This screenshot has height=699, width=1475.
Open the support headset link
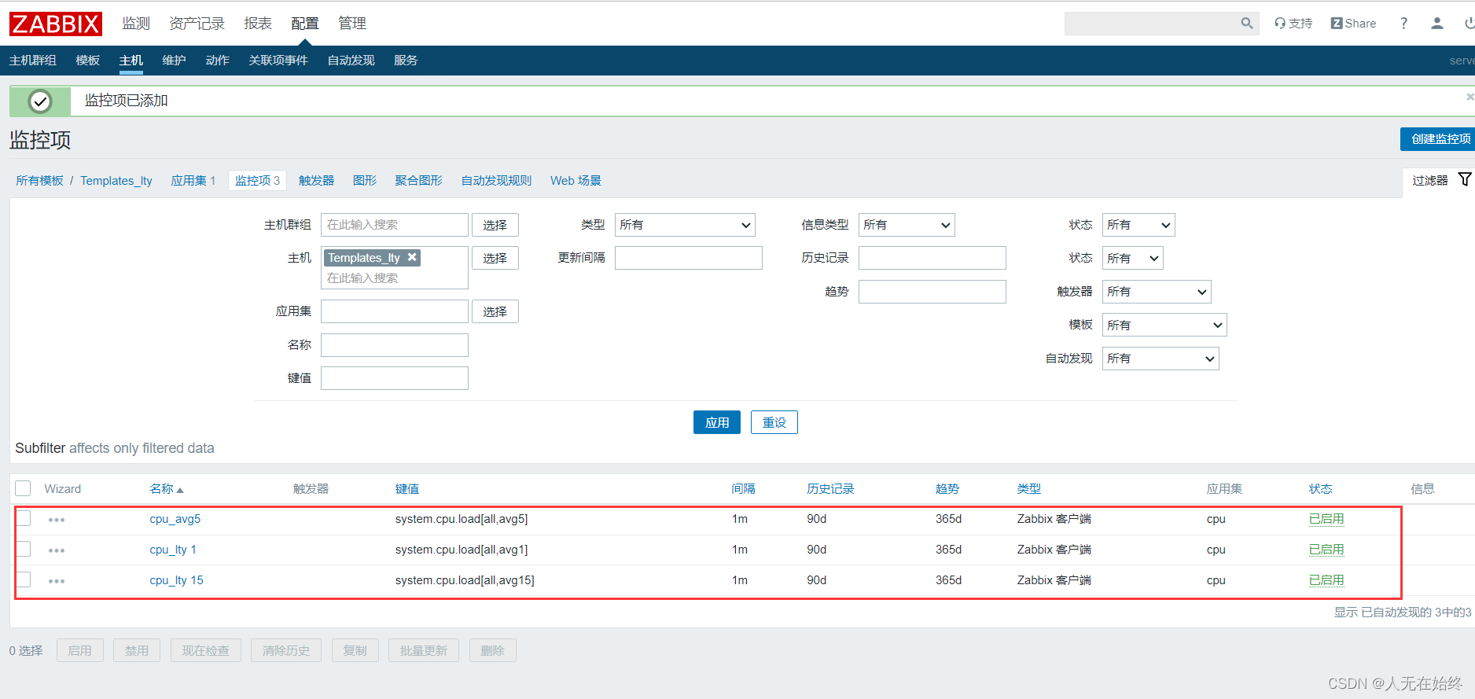1293,24
